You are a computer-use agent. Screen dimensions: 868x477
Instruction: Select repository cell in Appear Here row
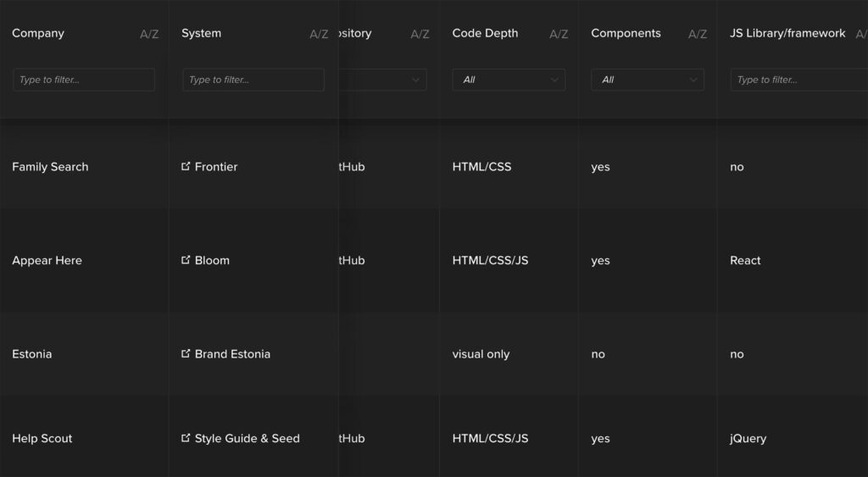click(352, 260)
